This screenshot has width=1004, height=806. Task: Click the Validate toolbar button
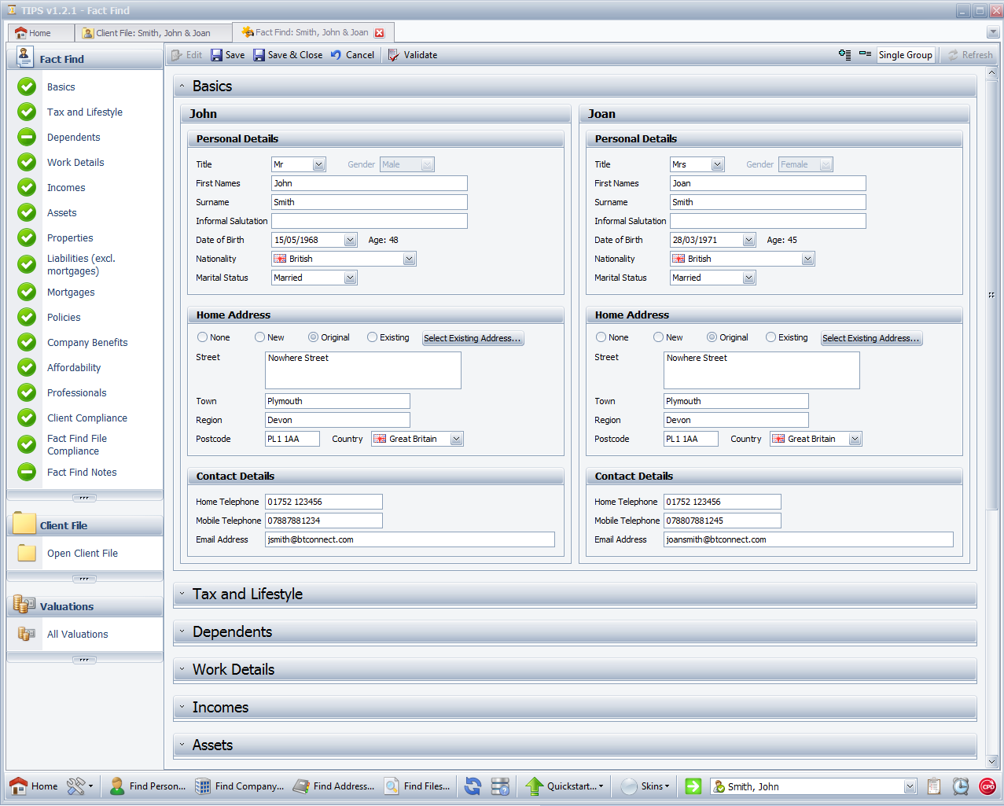pos(413,55)
